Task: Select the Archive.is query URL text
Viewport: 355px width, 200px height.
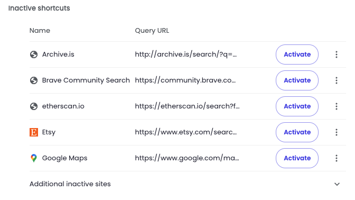Action: point(186,54)
